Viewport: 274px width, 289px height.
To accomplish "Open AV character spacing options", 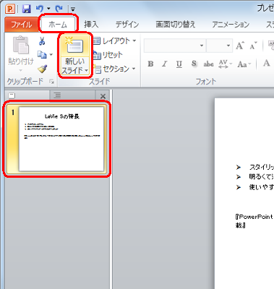I will pyautogui.click(x=225, y=64).
